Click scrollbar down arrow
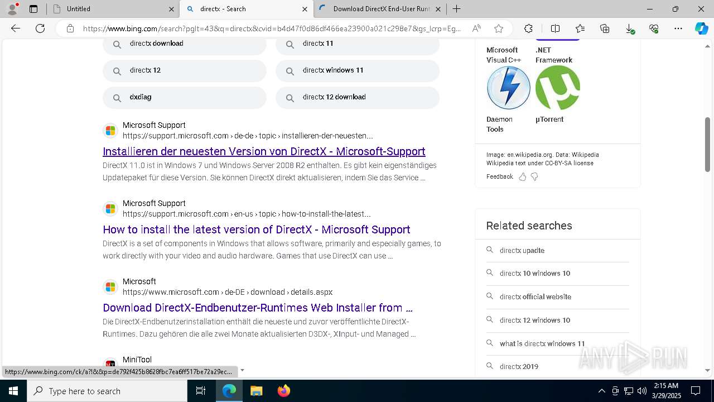This screenshot has width=714, height=402. click(x=708, y=370)
